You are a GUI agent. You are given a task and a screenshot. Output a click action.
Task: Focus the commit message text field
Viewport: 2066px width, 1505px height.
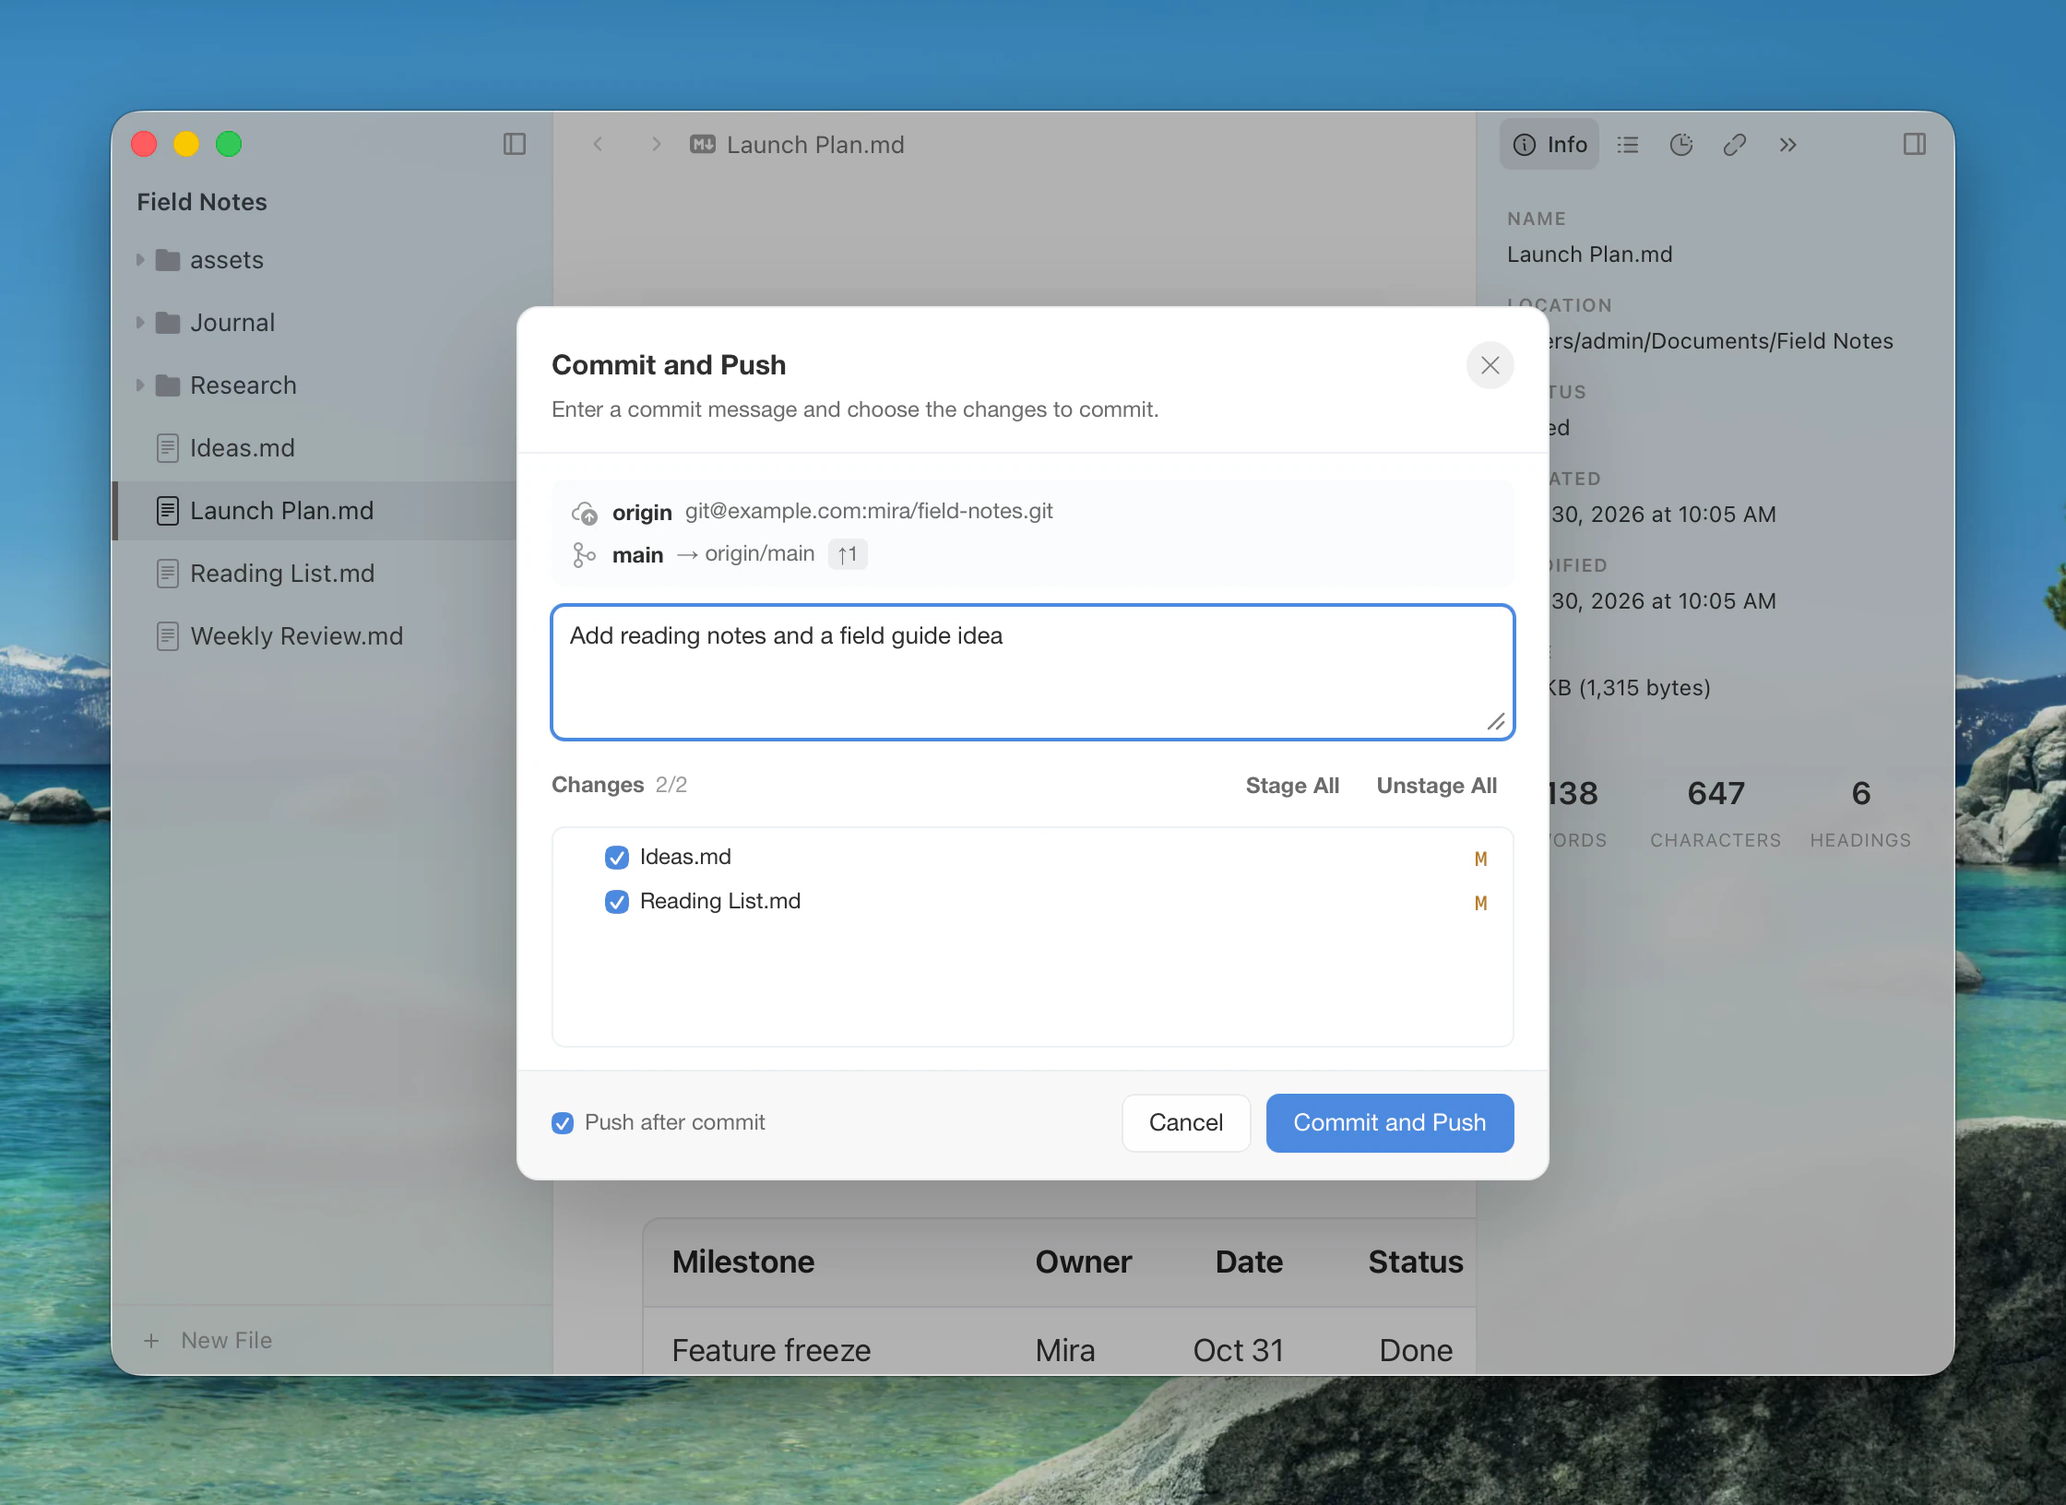(x=1033, y=672)
